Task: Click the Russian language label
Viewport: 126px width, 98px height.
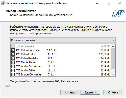Action: click(6, 86)
